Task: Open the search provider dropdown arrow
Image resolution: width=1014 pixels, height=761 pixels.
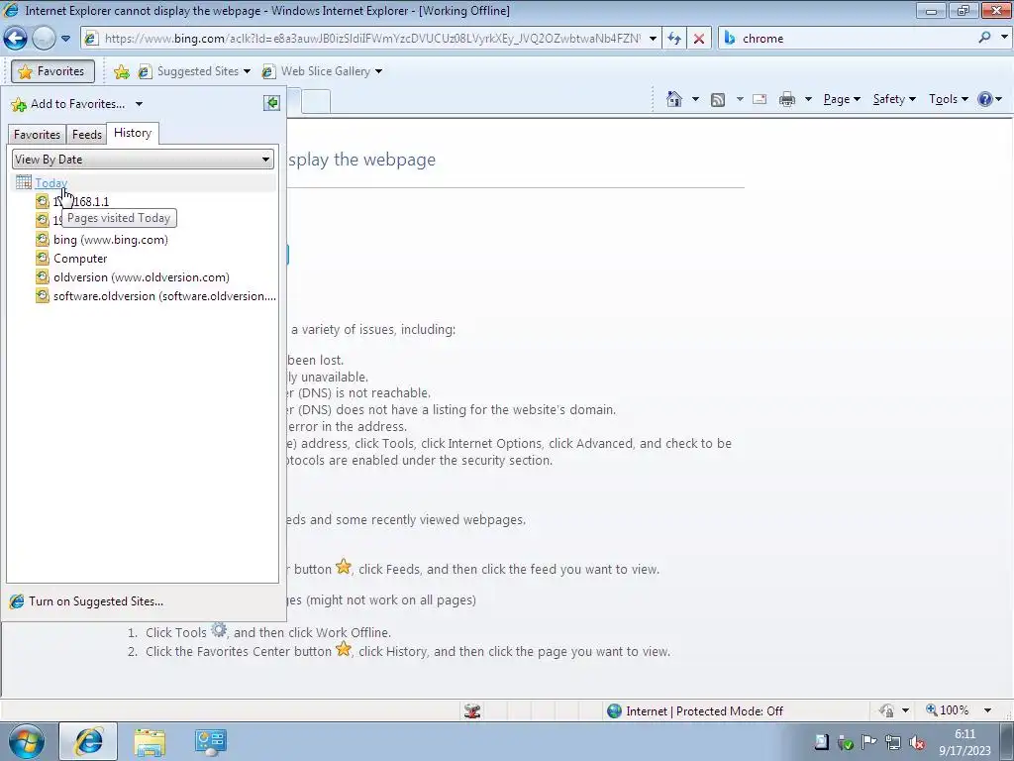Action: coord(1004,38)
